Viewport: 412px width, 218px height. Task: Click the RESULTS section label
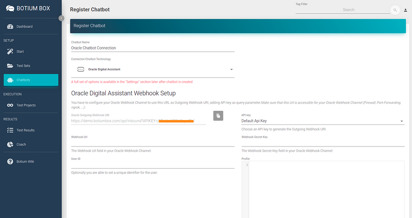pyautogui.click(x=10, y=119)
